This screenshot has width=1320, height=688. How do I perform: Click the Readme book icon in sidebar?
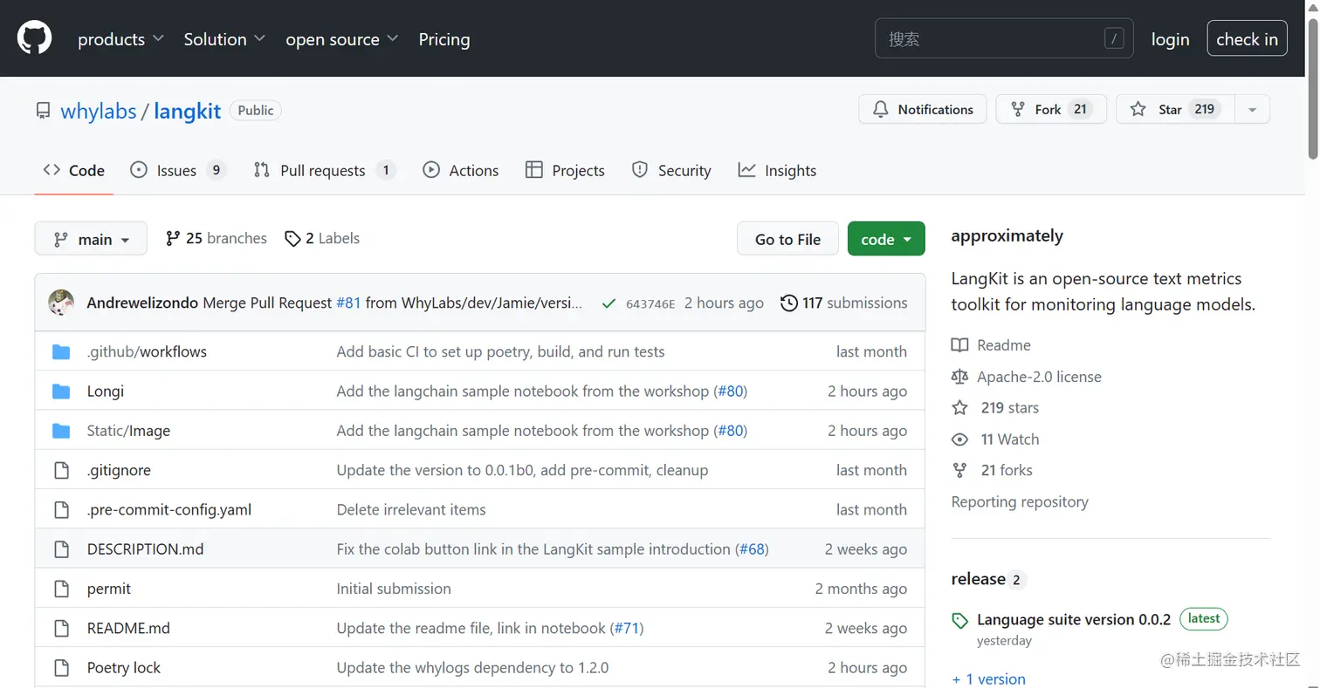point(959,345)
